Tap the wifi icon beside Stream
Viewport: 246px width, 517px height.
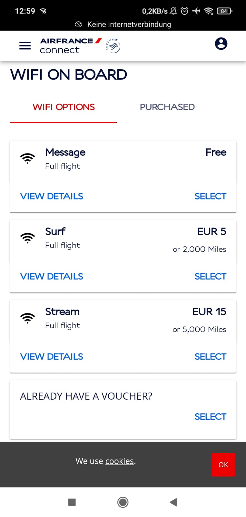coord(27,318)
